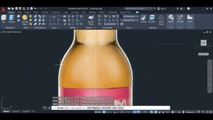This screenshot has height=120, width=213.
Task: Open the AutoCAD application menu (red A)
Action: point(3,10)
